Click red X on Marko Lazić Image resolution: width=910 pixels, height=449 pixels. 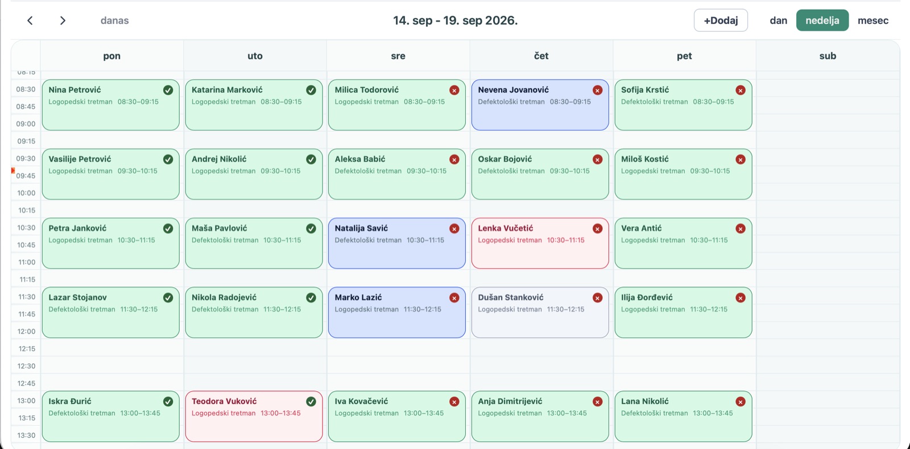[x=454, y=298]
